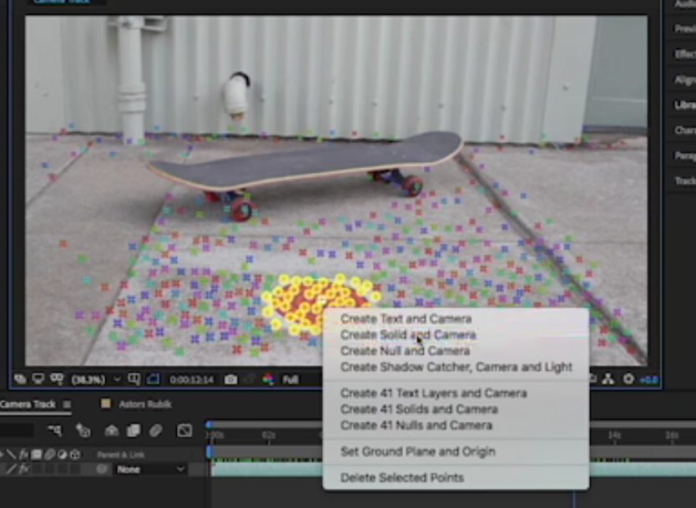Toggle the shy layers switch

(x=112, y=430)
